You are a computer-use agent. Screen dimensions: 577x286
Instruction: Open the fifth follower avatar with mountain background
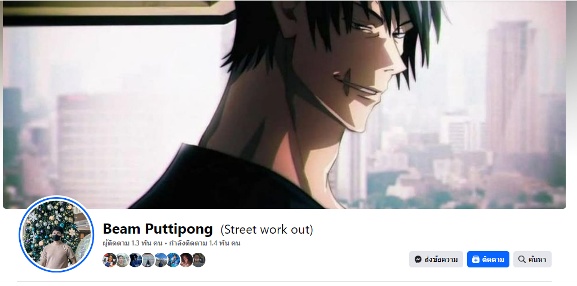coord(161,260)
